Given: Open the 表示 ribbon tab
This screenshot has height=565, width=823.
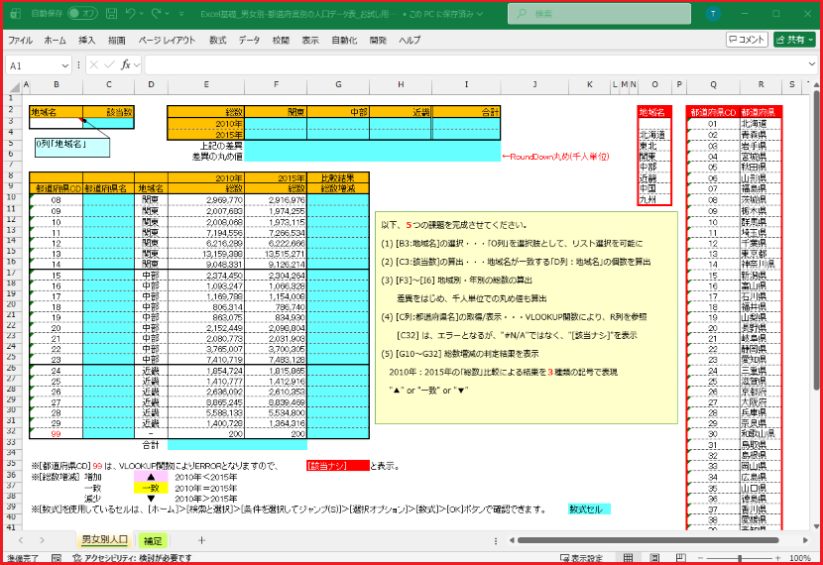Looking at the screenshot, I should [x=310, y=40].
